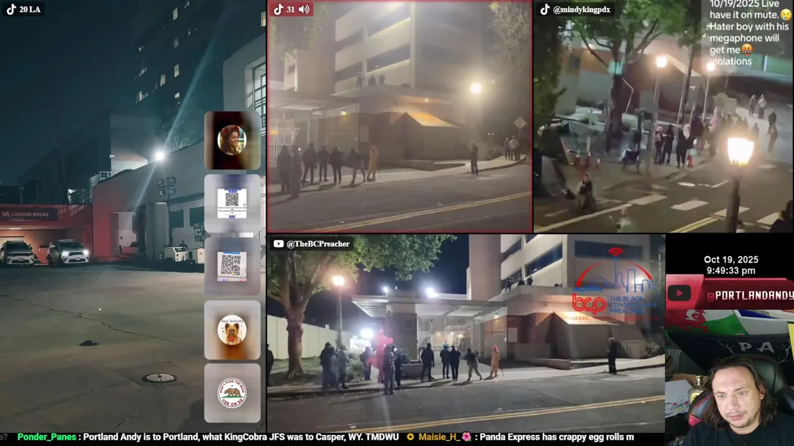
Task: Click the "31" viewer count
Action: click(290, 9)
